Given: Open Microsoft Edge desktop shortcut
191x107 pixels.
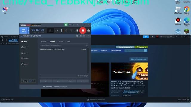Looking at the screenshot, I should (187, 22).
